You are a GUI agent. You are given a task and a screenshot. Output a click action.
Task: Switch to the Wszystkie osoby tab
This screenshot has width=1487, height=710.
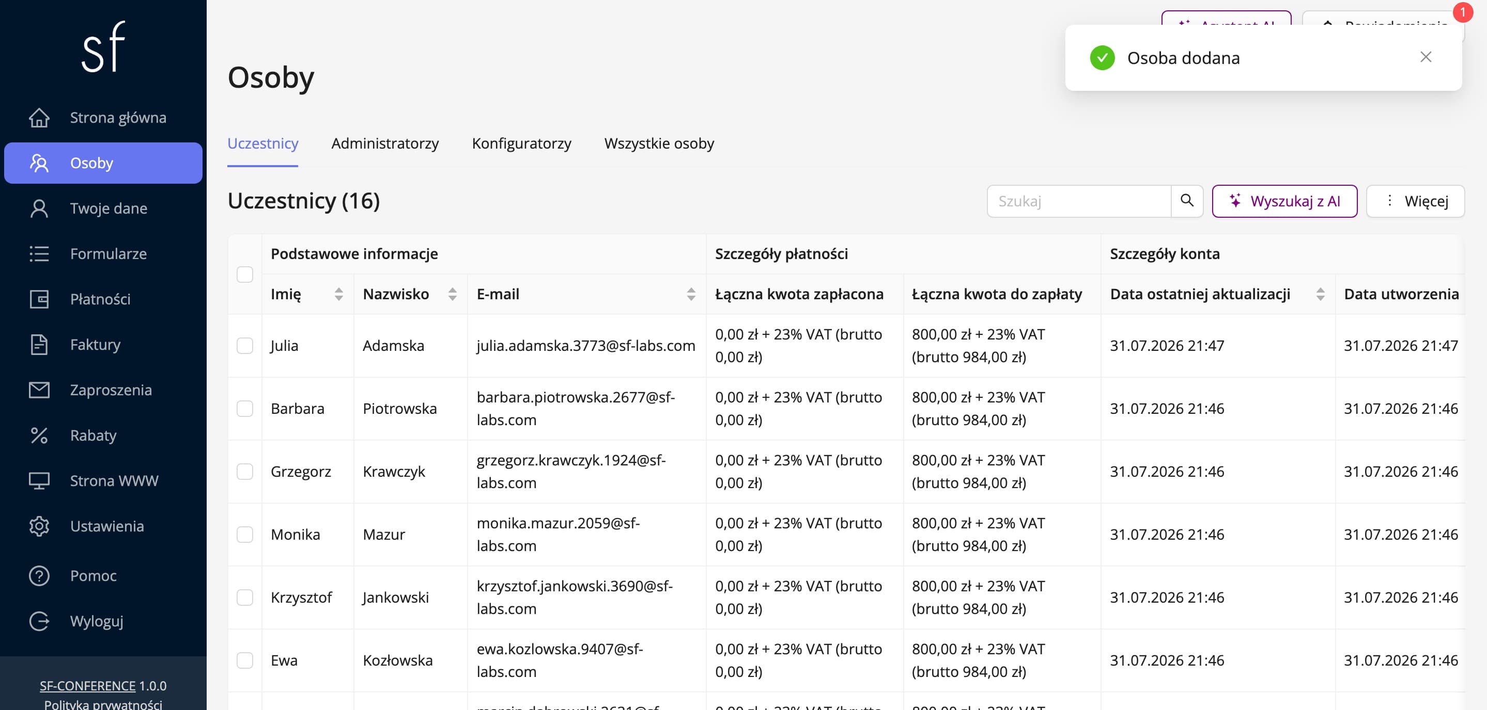[x=659, y=143]
